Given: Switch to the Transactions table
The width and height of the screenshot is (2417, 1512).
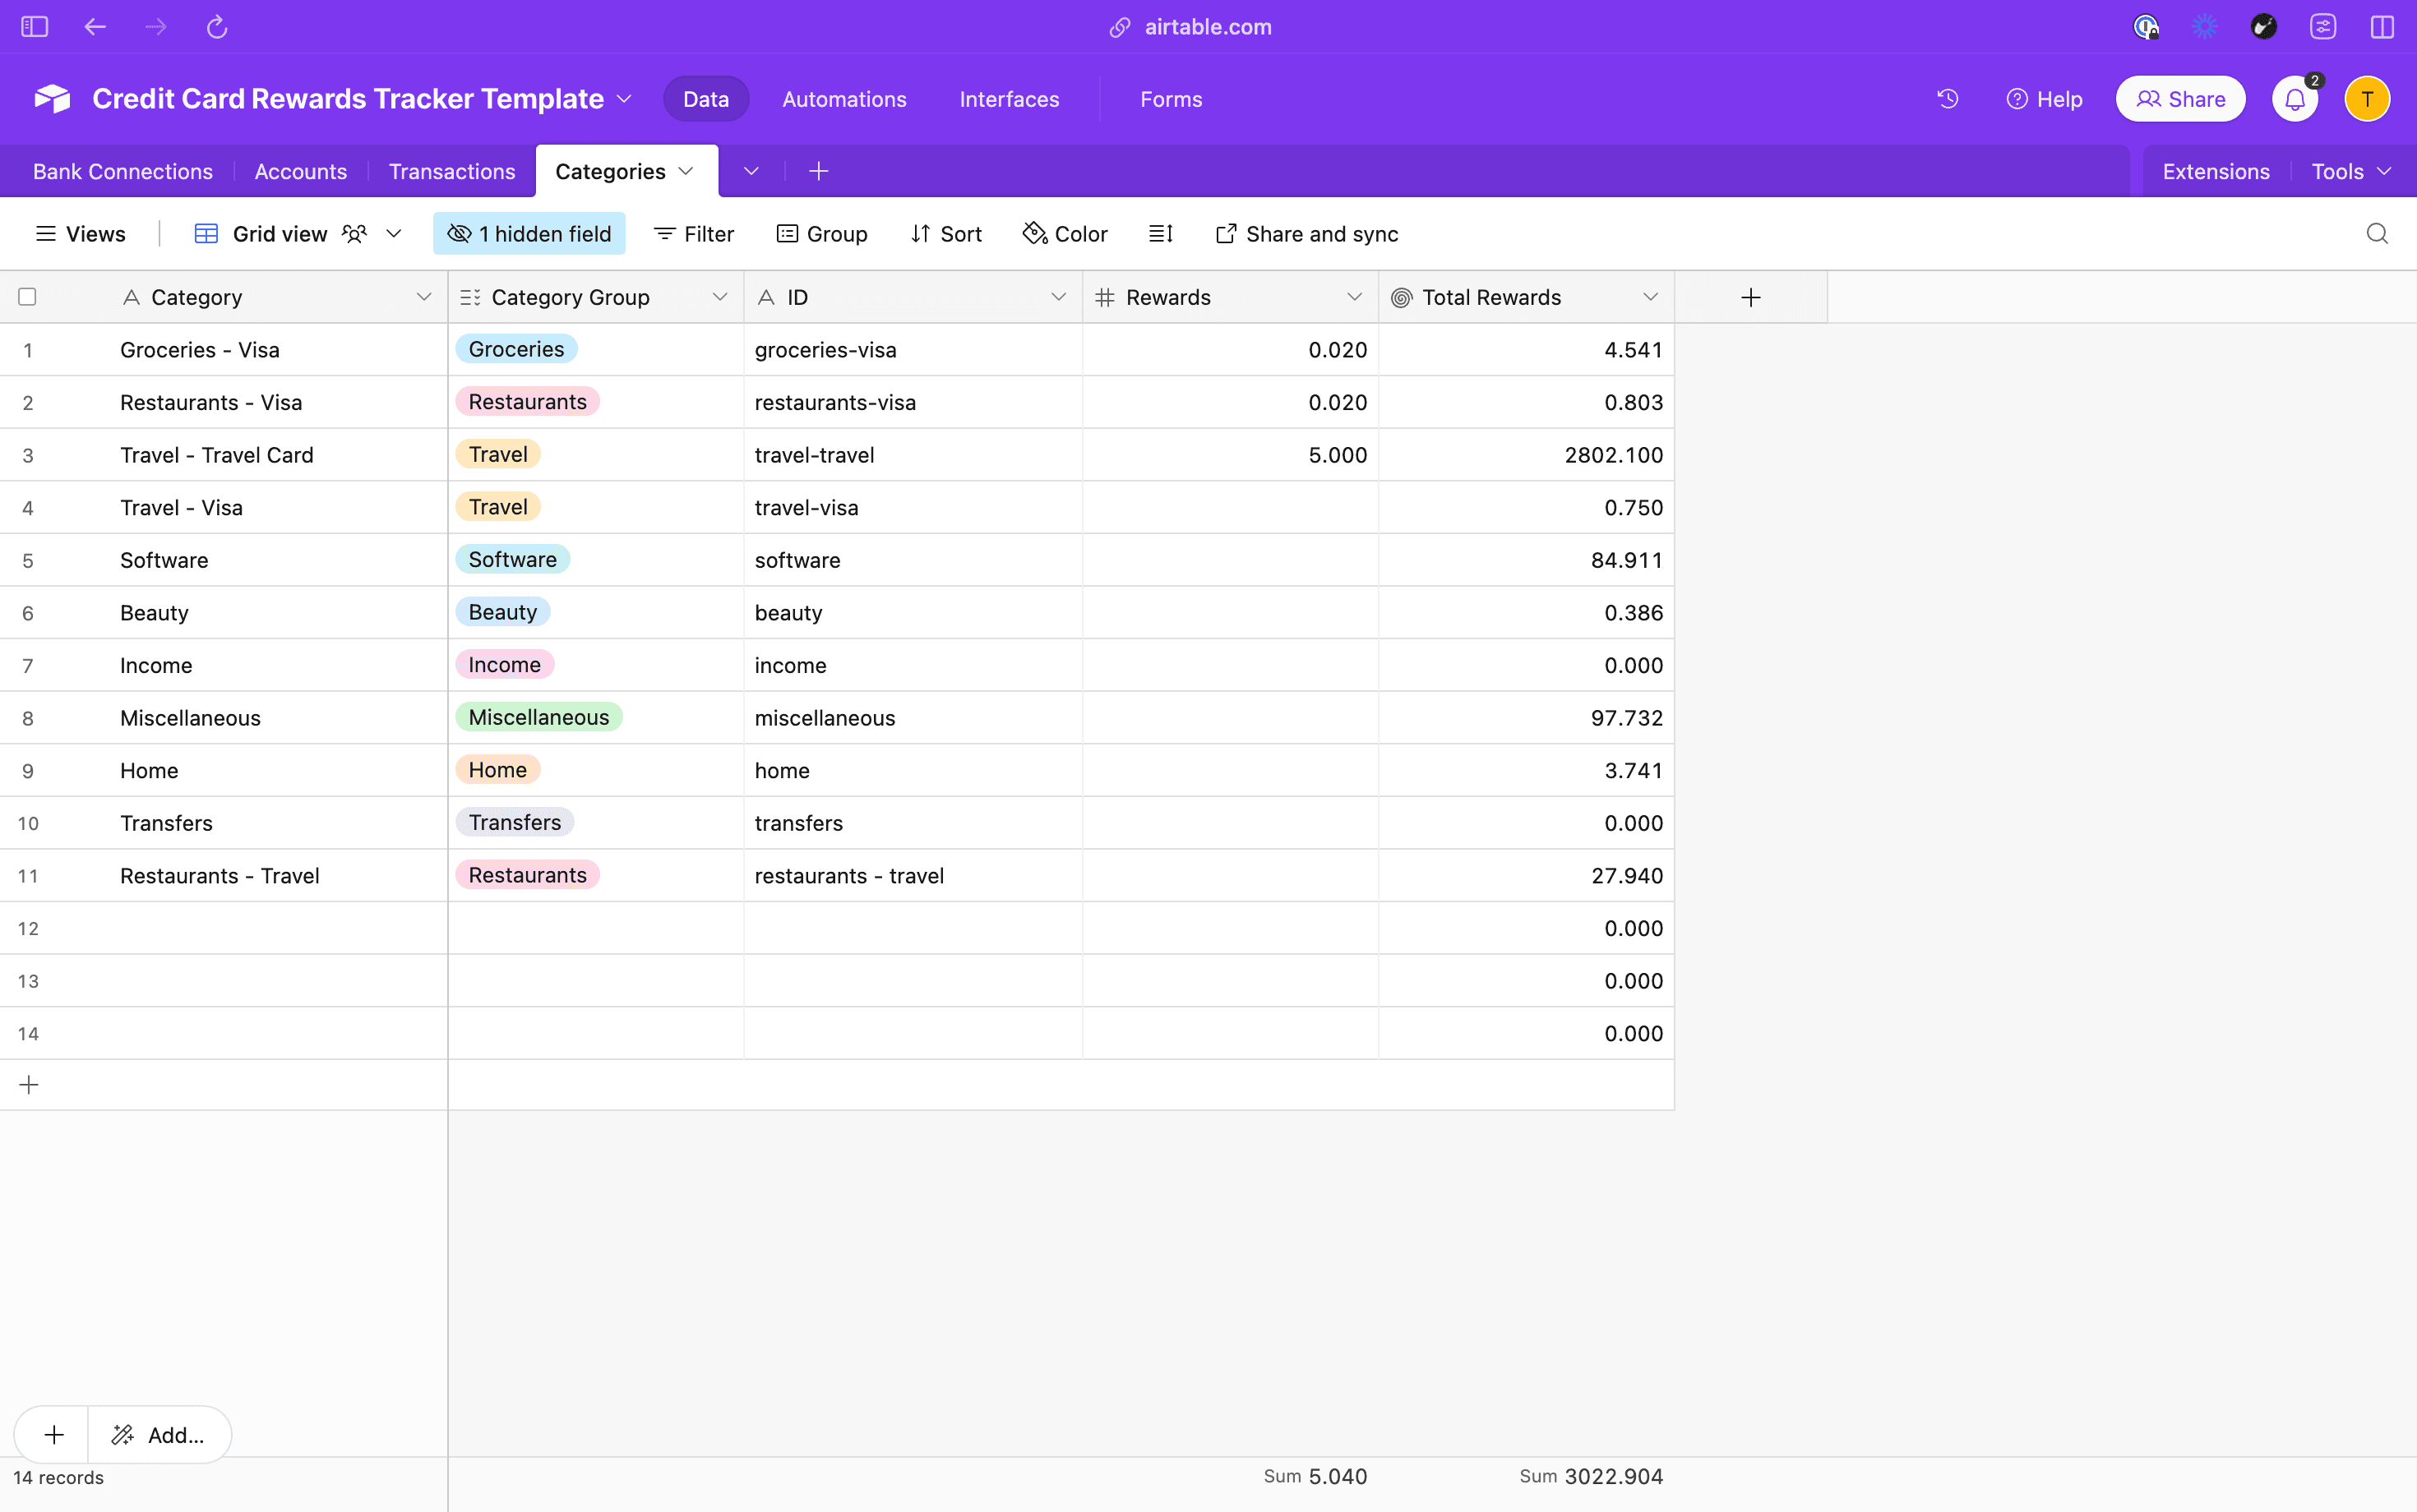Looking at the screenshot, I should click(x=451, y=171).
